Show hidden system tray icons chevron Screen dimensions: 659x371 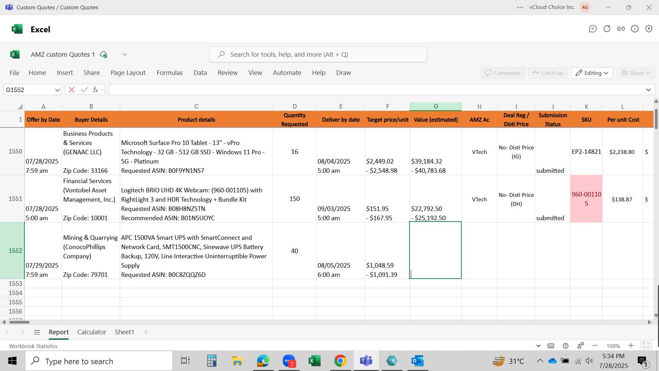[x=540, y=361]
